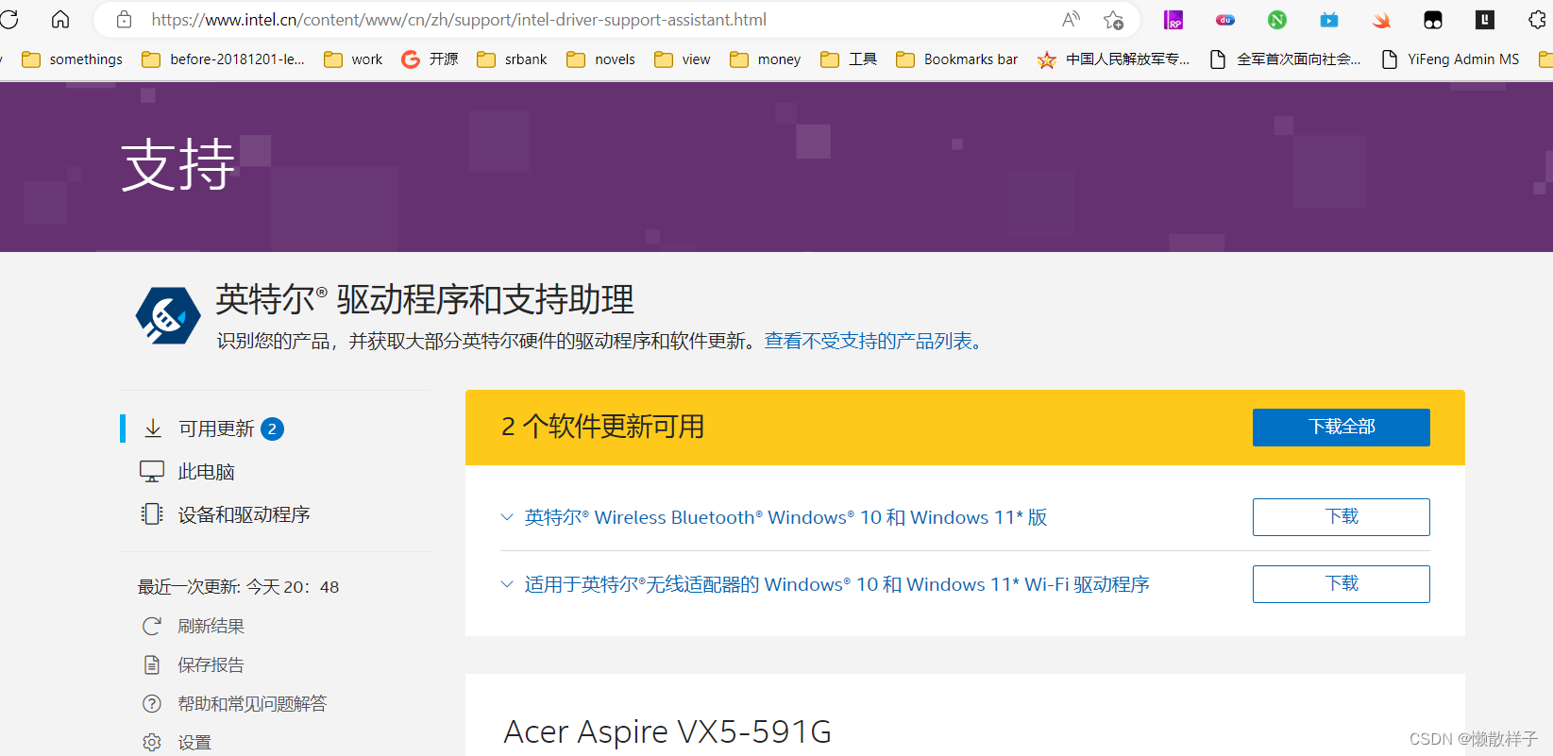This screenshot has height=756, width=1553.
Task: Open the 开源 bookmark
Action: point(430,59)
